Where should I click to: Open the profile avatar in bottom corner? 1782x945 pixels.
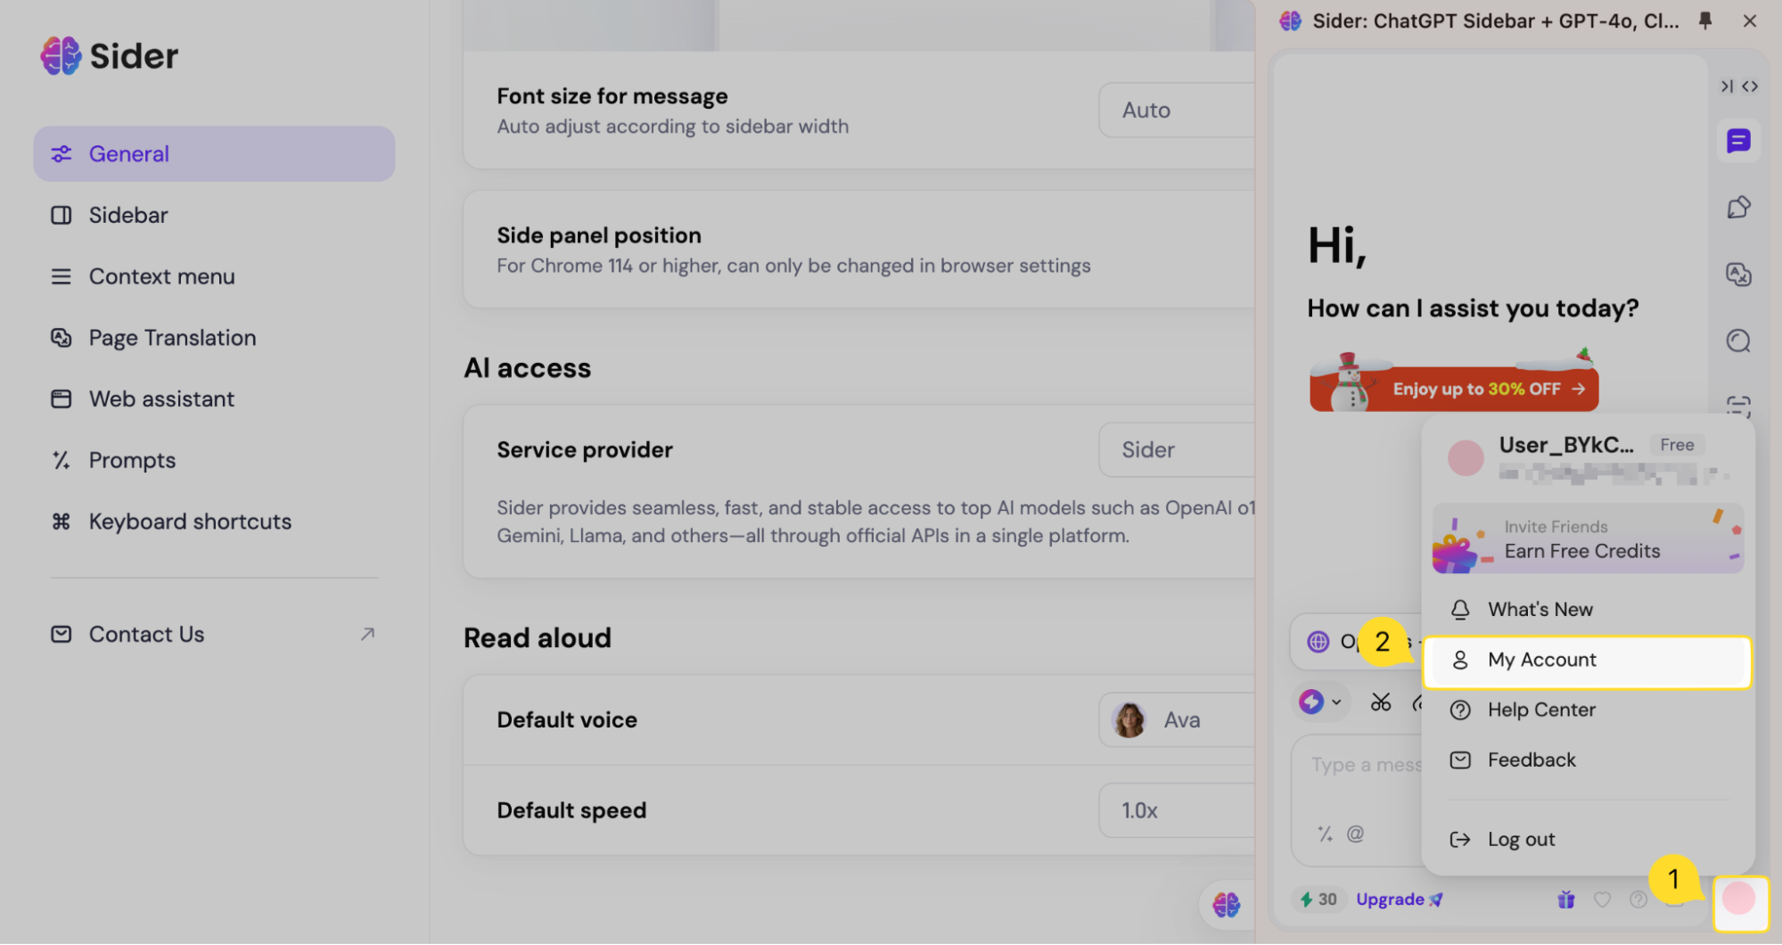tap(1739, 900)
